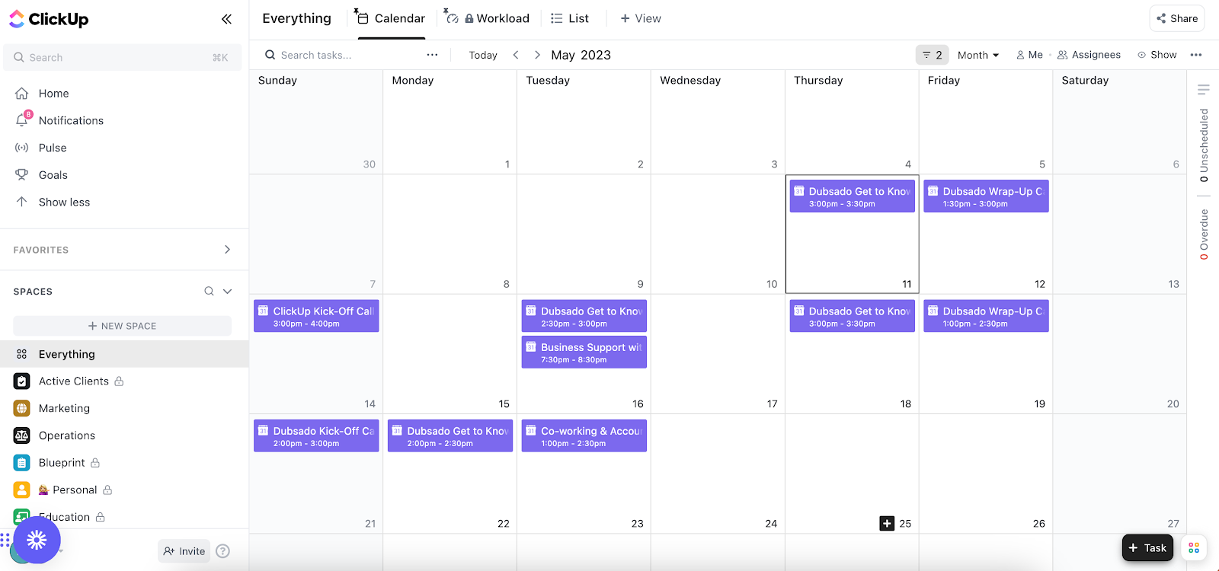Select Active Clients space icon
Image resolution: width=1219 pixels, height=571 pixels.
point(22,381)
